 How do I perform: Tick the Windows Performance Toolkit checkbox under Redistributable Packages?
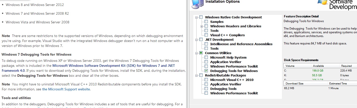point(206,93)
